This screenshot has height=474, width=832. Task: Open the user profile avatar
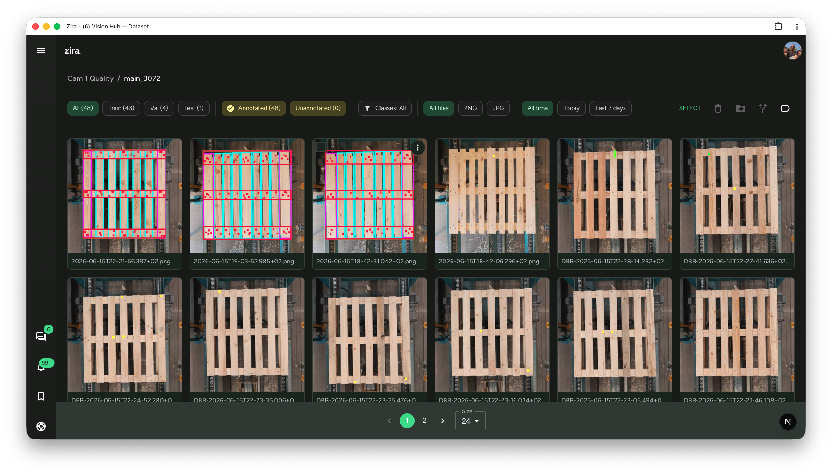pos(792,50)
